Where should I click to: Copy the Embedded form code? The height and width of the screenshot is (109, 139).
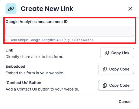tap(116, 69)
